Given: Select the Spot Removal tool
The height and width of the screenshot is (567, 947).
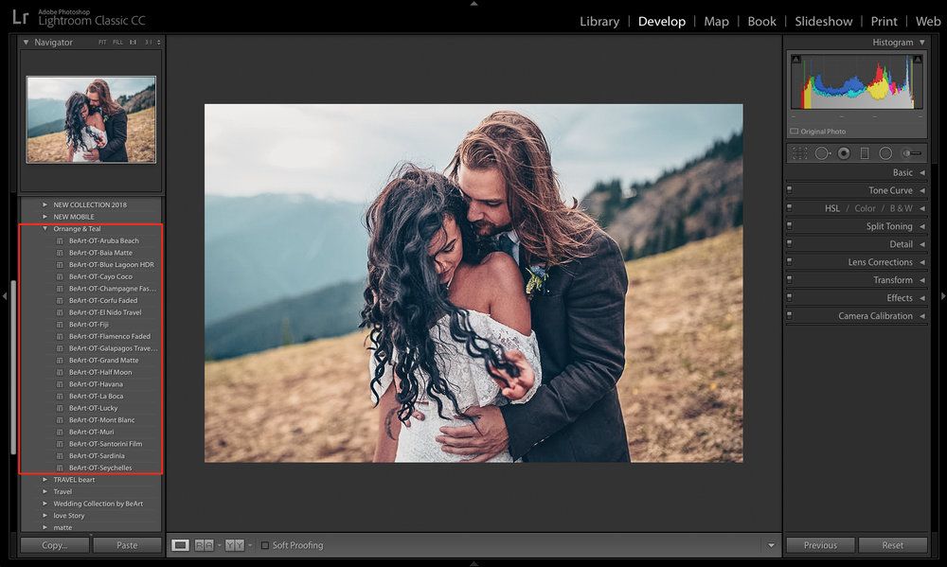Looking at the screenshot, I should [x=821, y=153].
